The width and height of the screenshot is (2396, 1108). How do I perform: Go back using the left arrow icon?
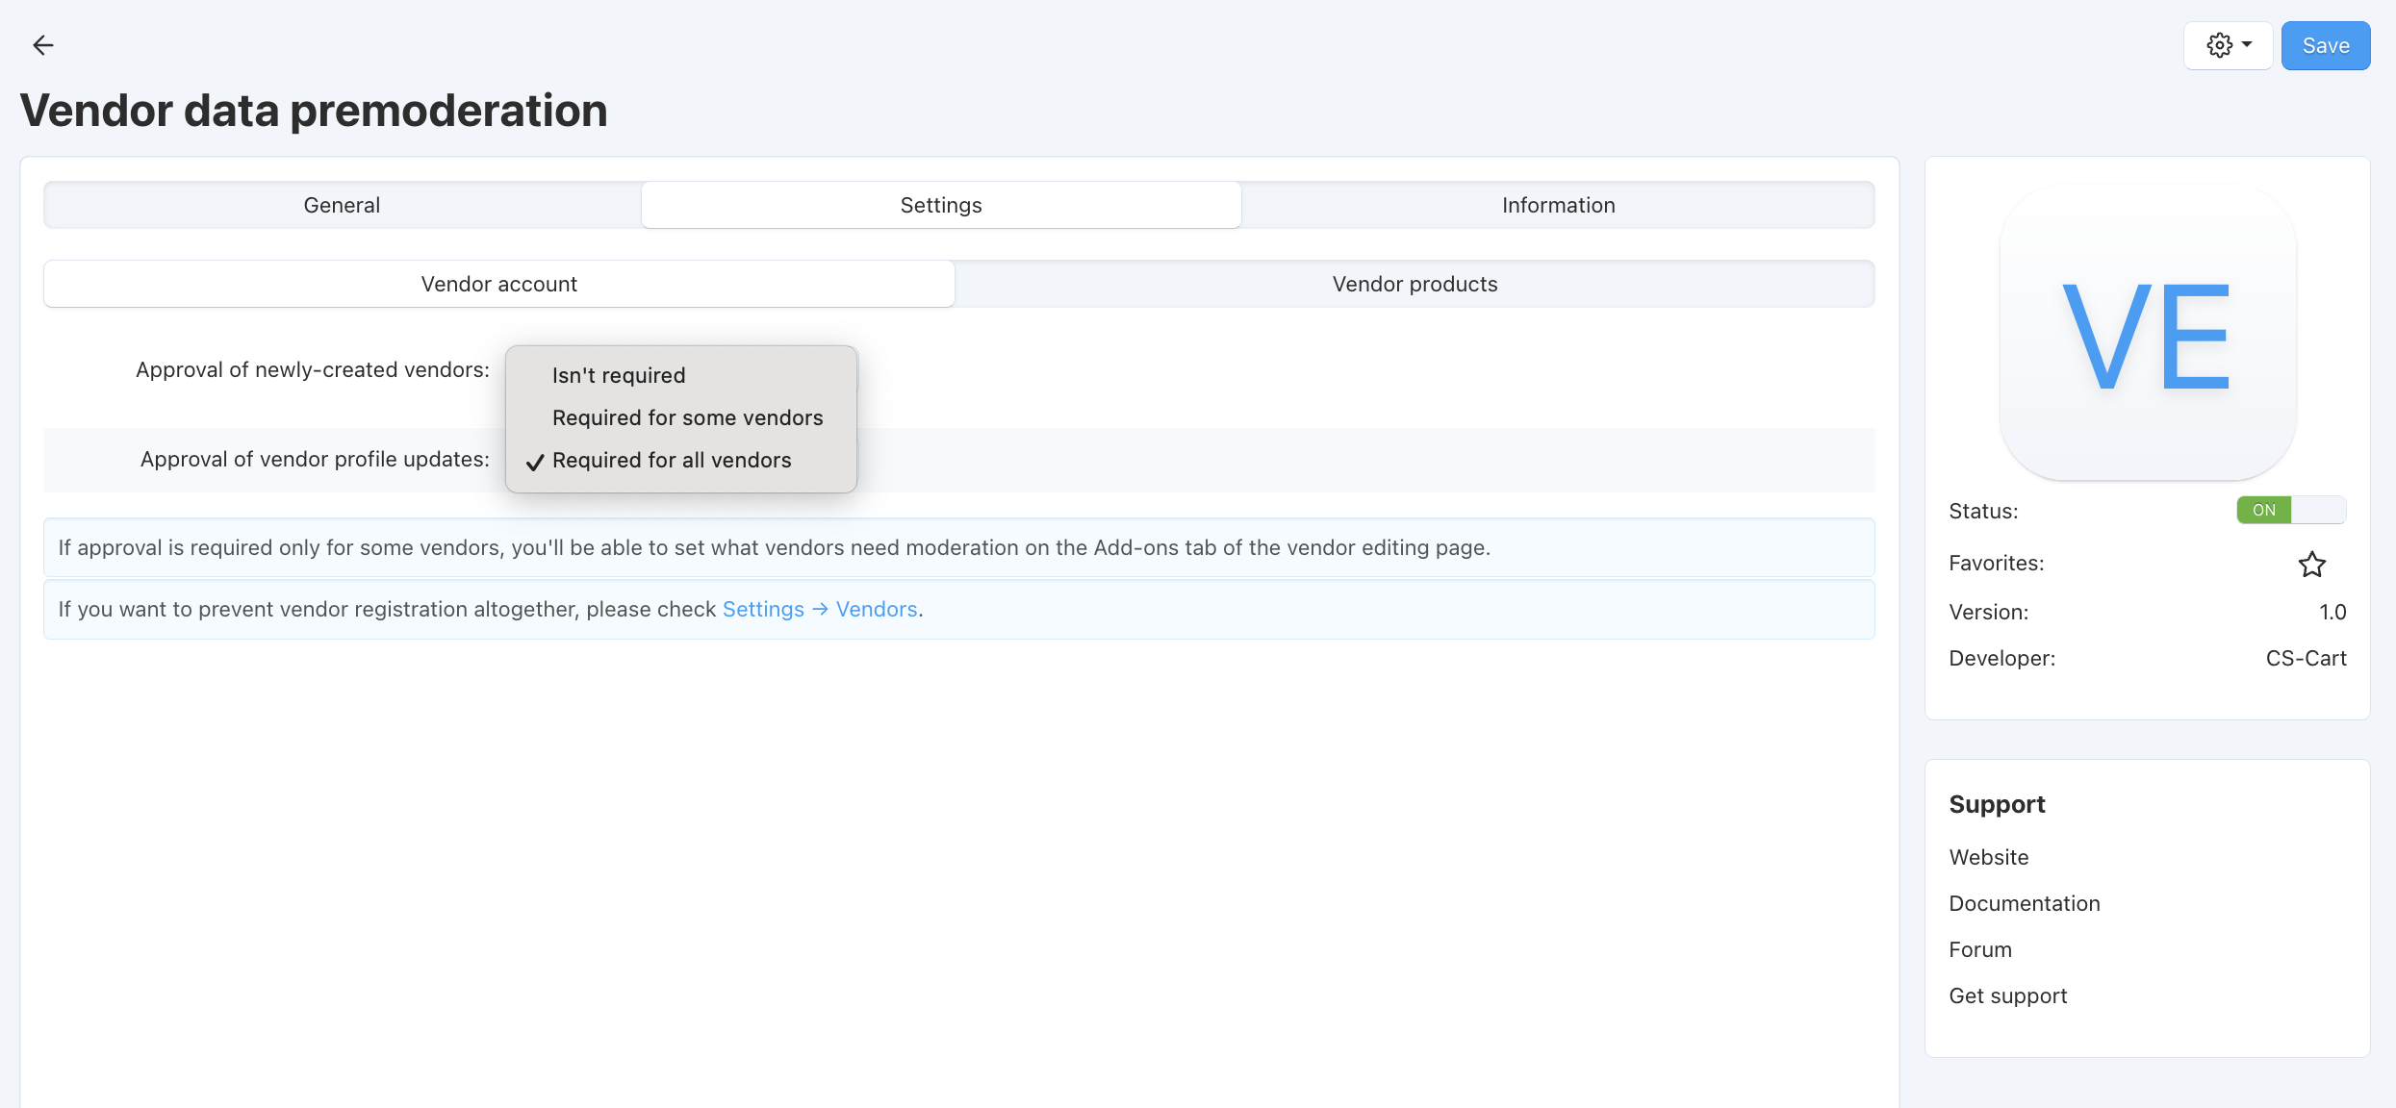click(x=43, y=45)
